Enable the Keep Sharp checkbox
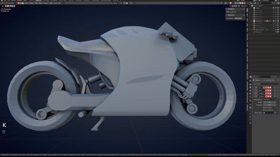Viewport: 280px width, 157px height. (264, 108)
